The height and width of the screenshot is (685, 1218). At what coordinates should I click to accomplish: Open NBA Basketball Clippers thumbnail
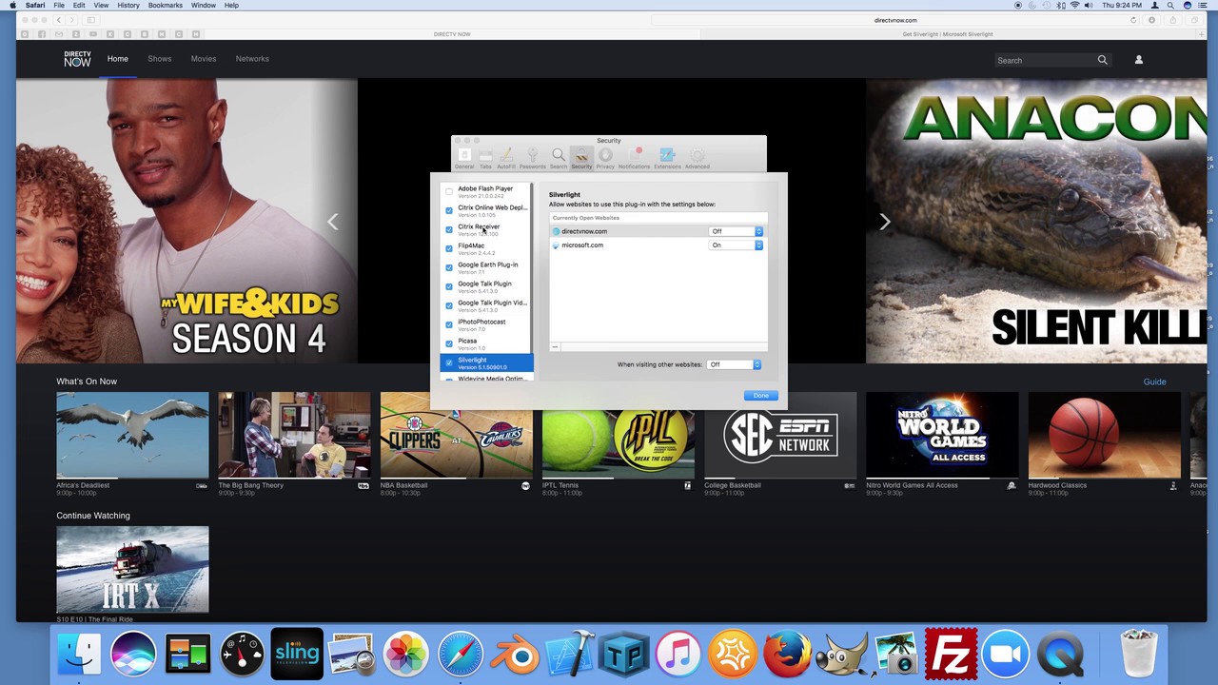(x=457, y=435)
